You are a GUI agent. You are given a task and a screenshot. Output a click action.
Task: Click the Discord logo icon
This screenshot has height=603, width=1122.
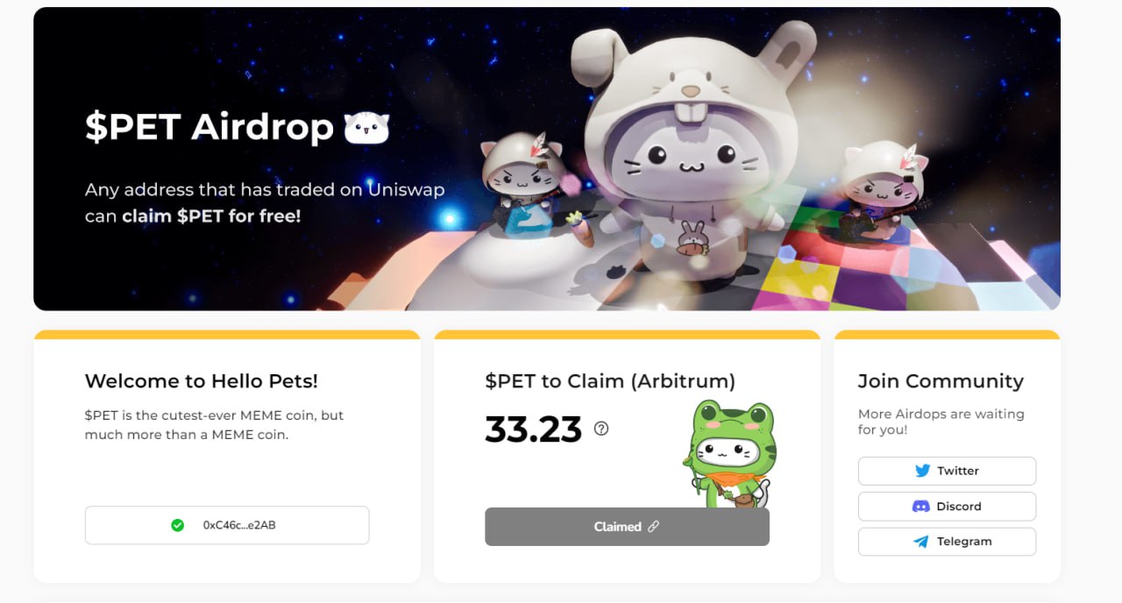point(920,507)
